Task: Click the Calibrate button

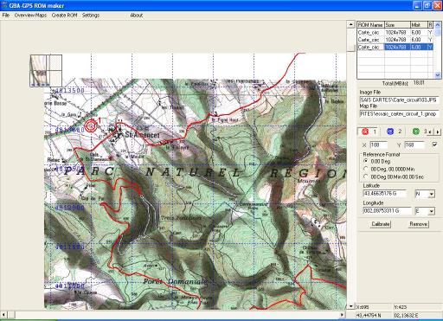Action: [381, 224]
